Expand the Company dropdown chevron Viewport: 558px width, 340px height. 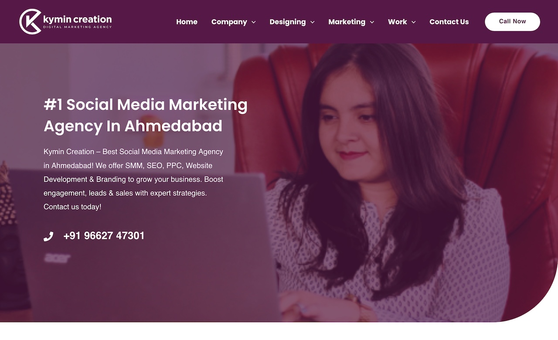point(254,22)
